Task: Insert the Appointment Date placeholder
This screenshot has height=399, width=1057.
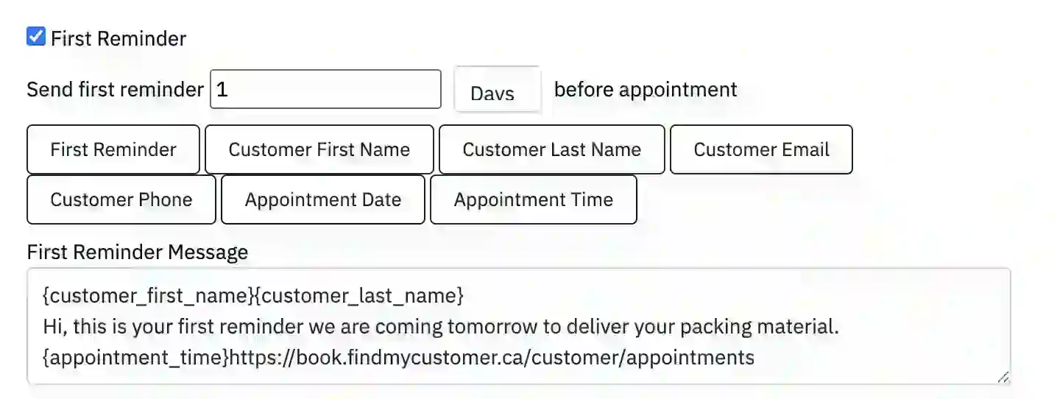Action: click(322, 199)
